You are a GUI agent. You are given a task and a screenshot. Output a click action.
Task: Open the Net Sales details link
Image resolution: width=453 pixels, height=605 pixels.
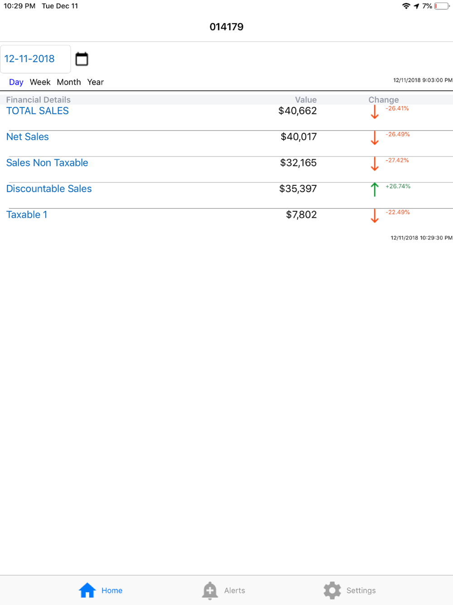[x=28, y=137]
